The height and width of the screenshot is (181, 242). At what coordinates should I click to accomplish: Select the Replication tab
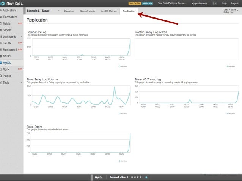(x=129, y=11)
